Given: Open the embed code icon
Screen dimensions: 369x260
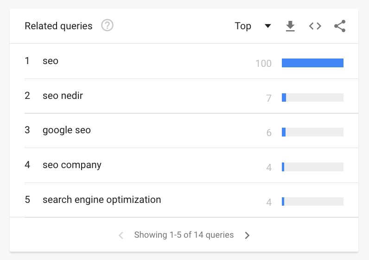Looking at the screenshot, I should coord(315,26).
